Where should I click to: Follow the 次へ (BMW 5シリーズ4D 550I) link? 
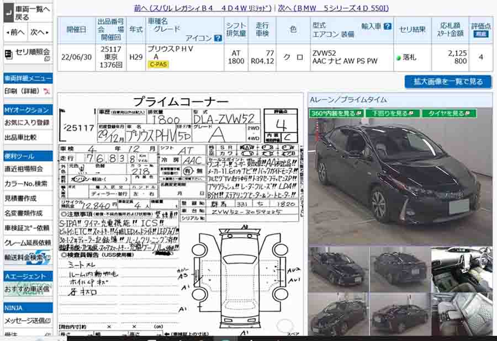tap(334, 8)
